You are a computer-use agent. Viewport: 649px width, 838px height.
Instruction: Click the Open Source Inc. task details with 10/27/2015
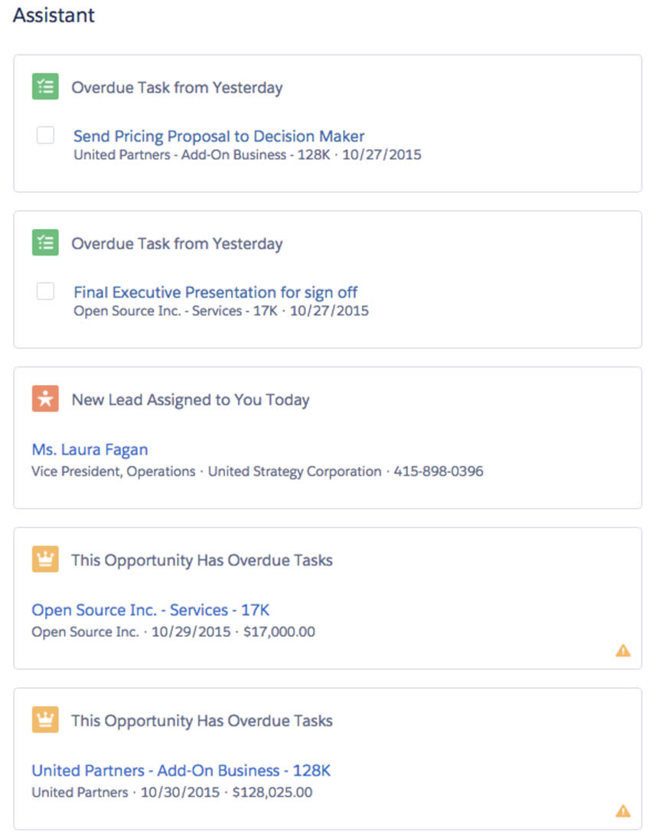[220, 311]
